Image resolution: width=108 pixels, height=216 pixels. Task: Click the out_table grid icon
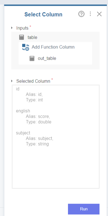coord(32,59)
